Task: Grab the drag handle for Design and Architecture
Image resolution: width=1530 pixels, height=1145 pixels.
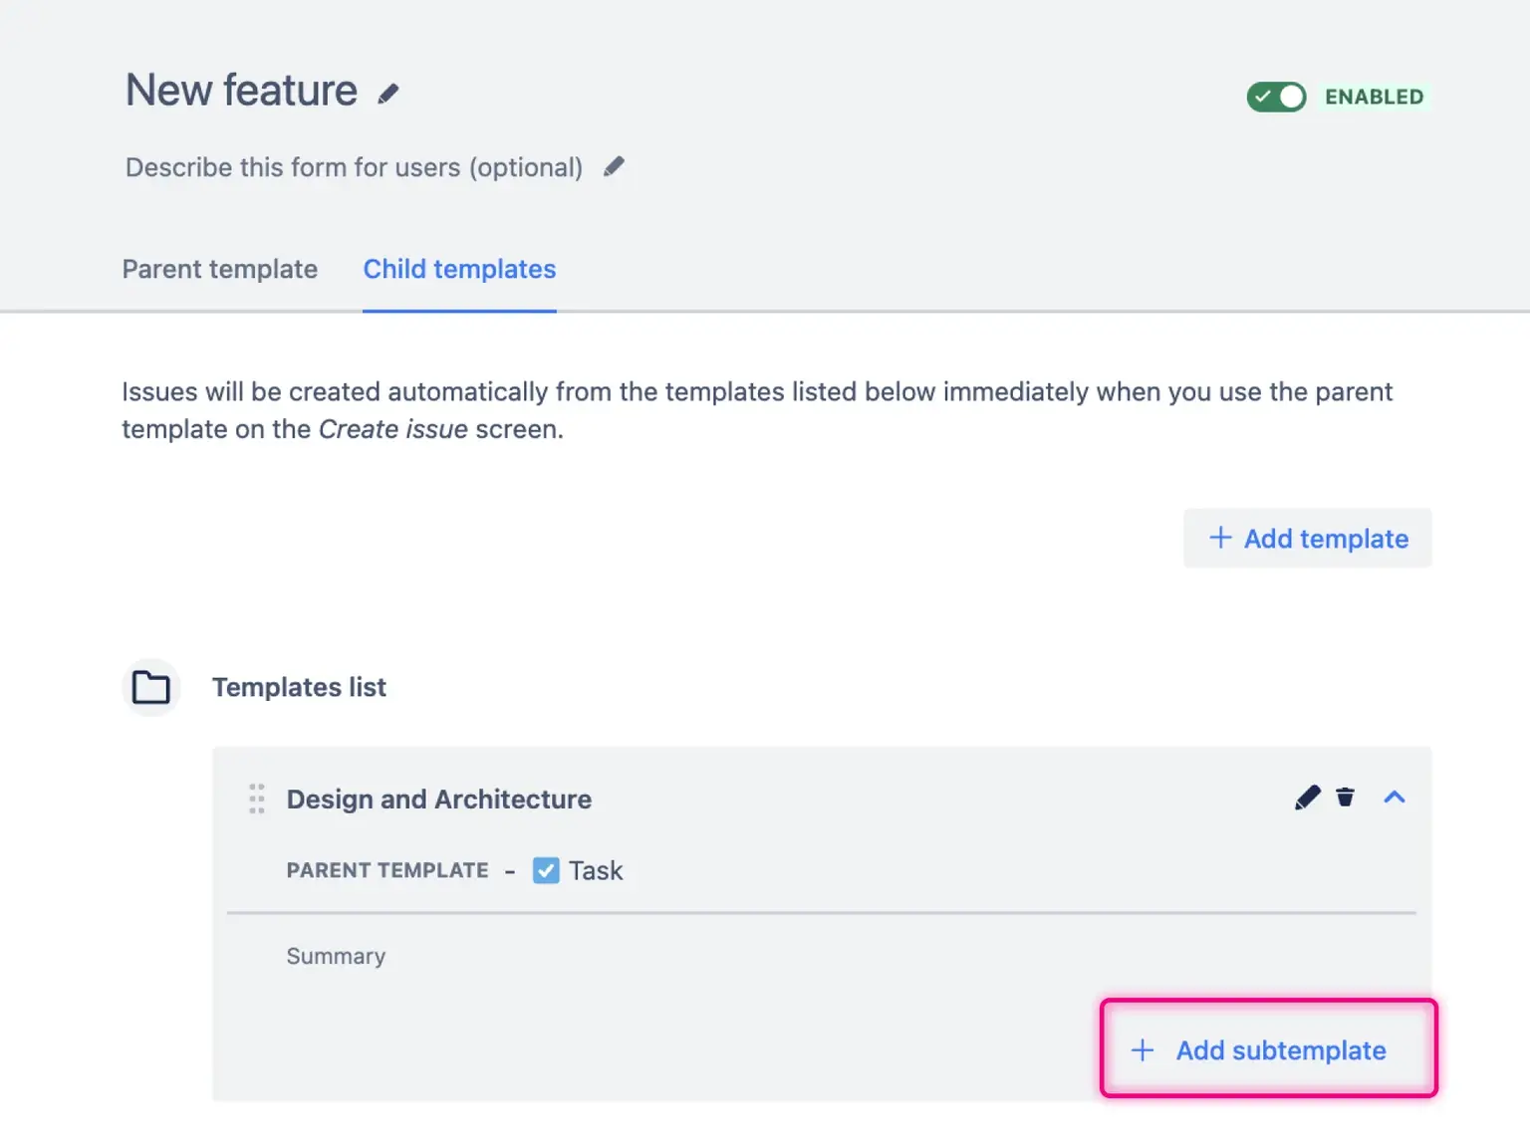Action: tap(256, 799)
